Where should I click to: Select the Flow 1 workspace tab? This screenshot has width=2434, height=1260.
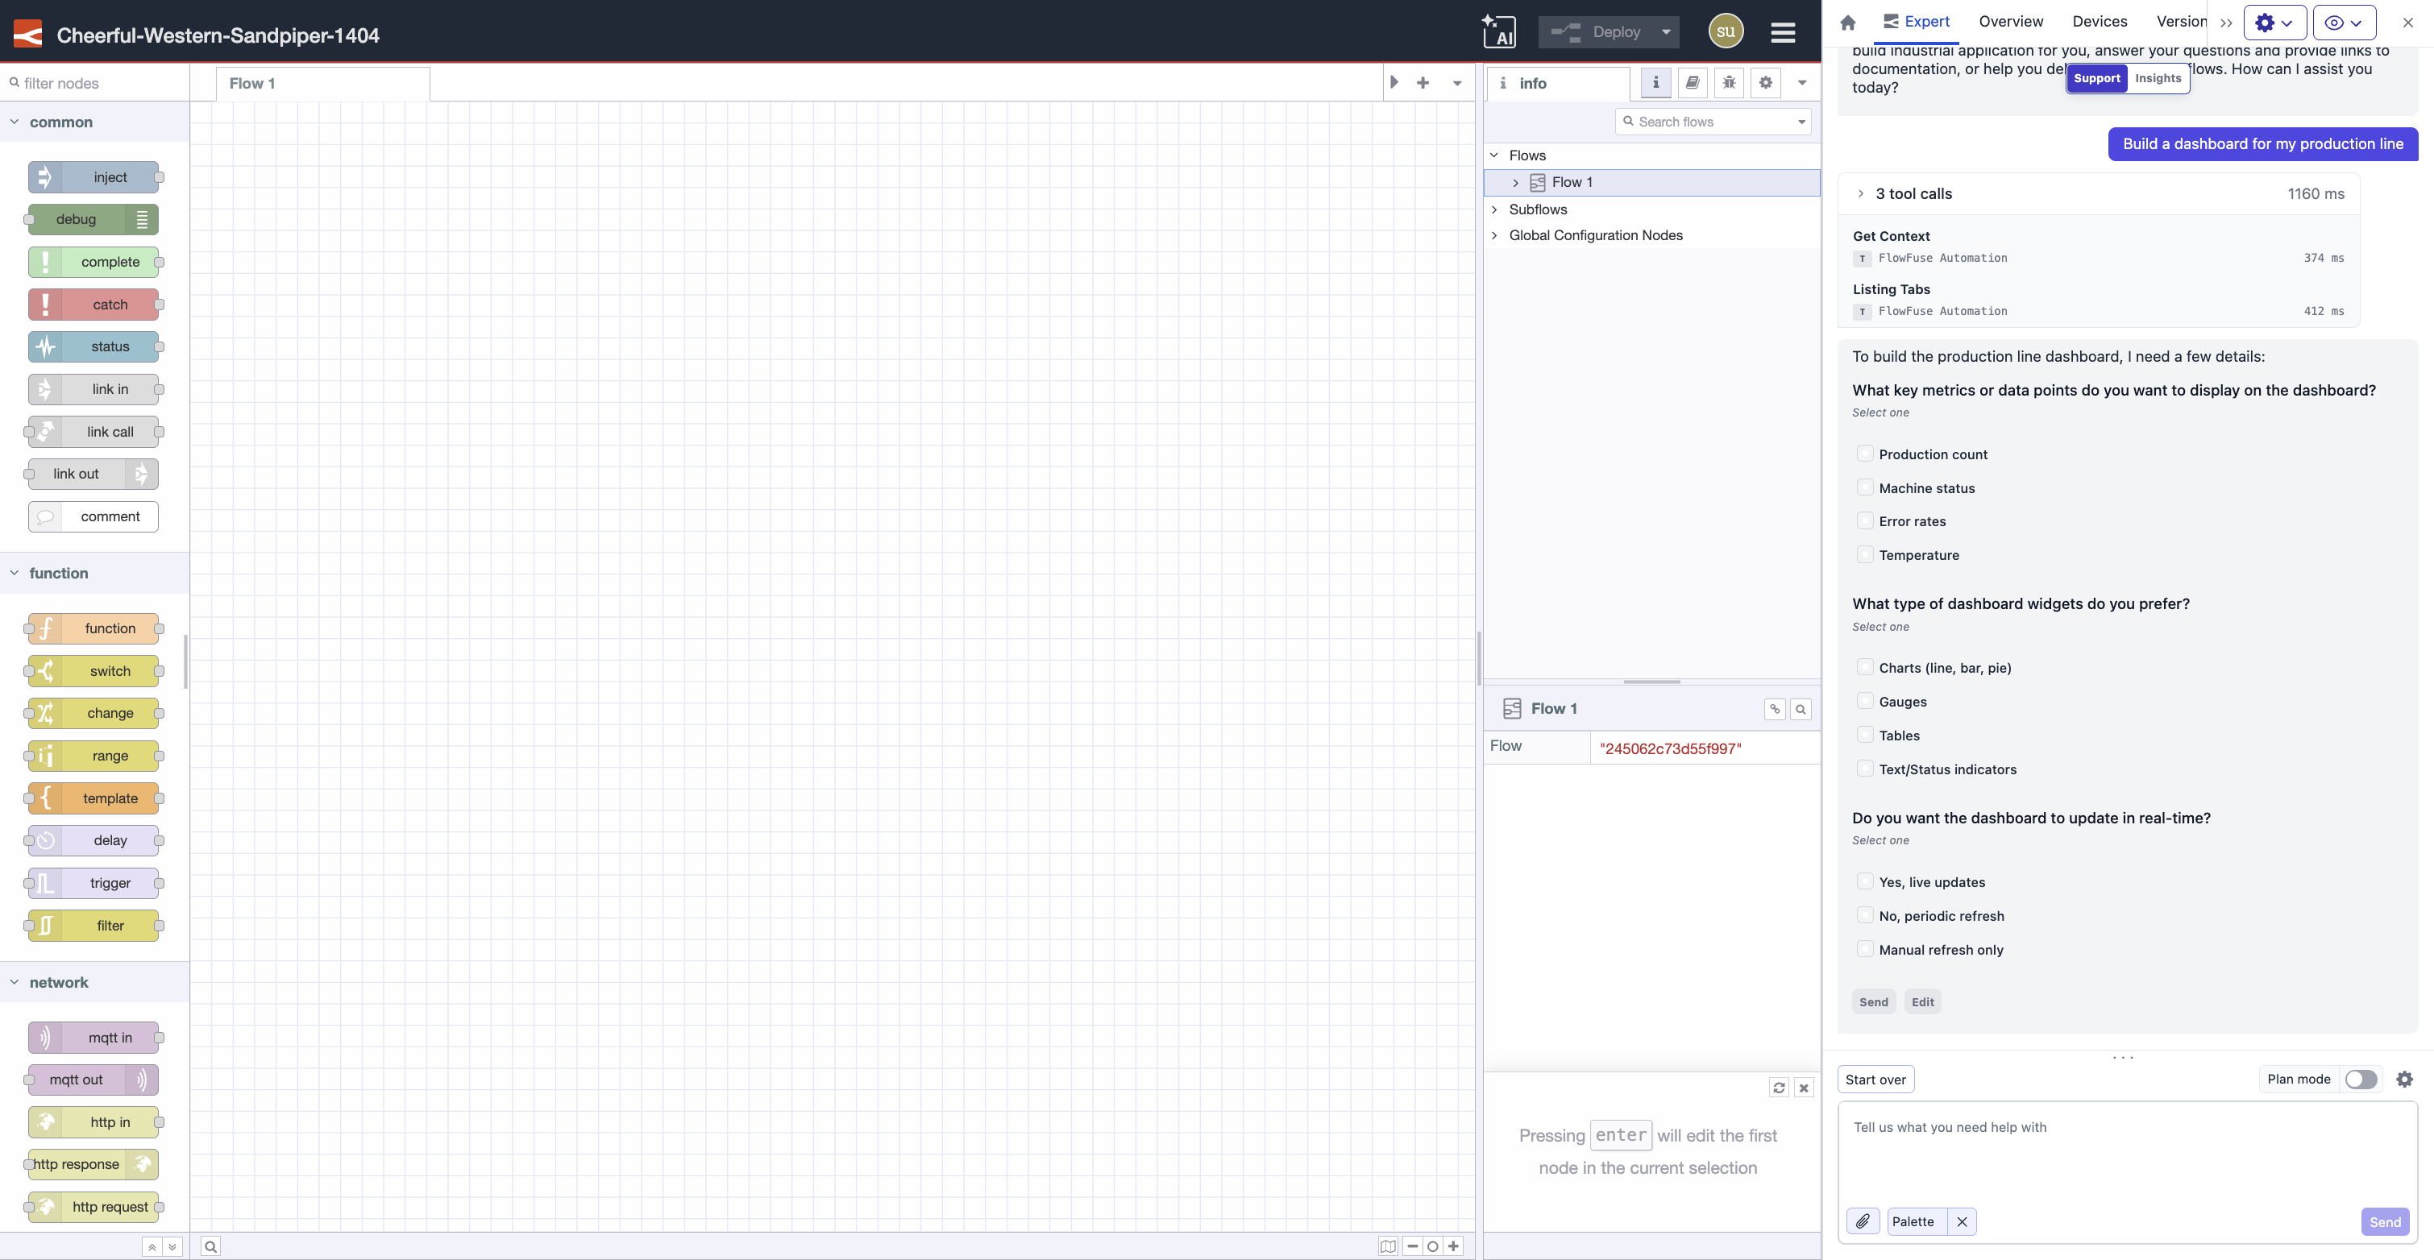pyautogui.click(x=322, y=83)
